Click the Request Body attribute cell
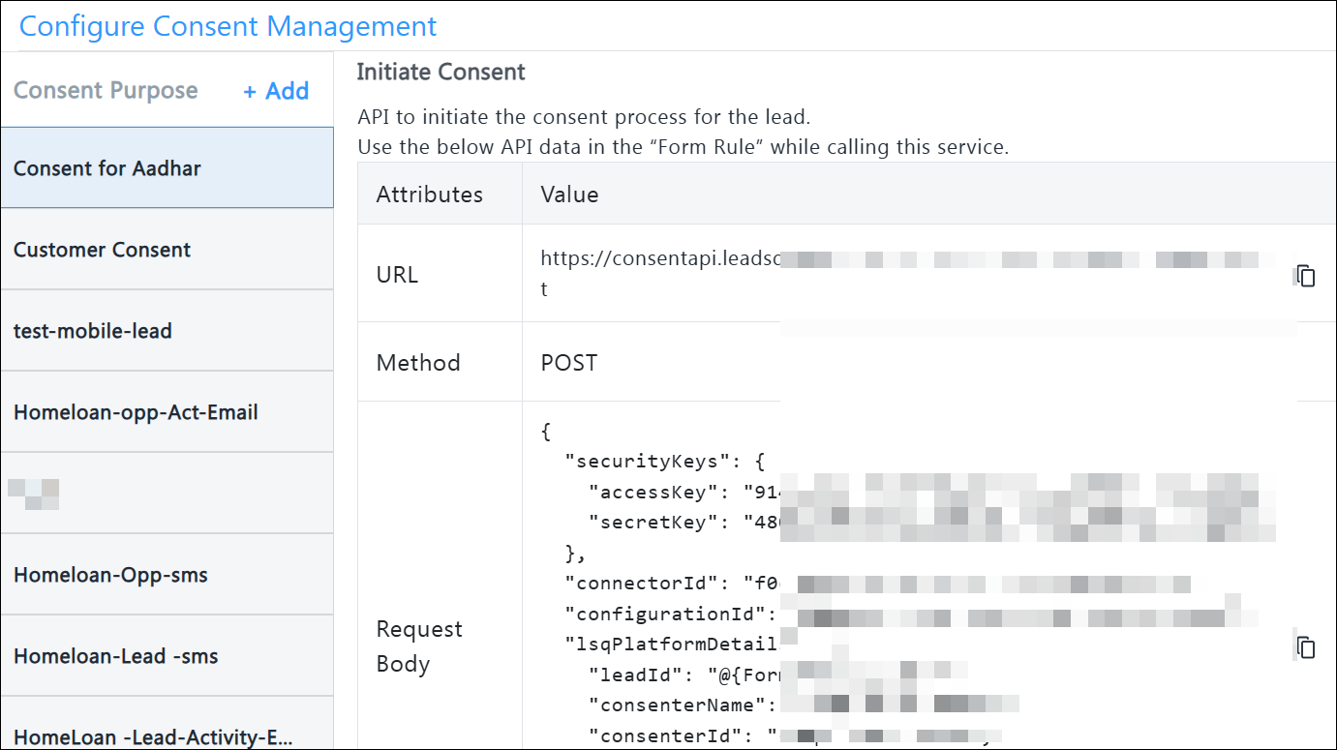Image resolution: width=1337 pixels, height=750 pixels. tap(419, 646)
